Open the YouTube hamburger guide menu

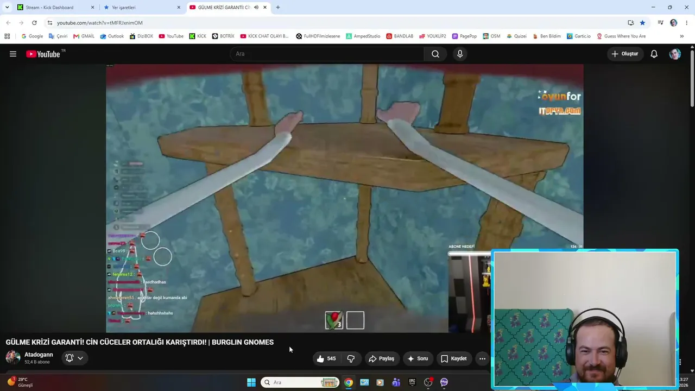click(x=13, y=54)
